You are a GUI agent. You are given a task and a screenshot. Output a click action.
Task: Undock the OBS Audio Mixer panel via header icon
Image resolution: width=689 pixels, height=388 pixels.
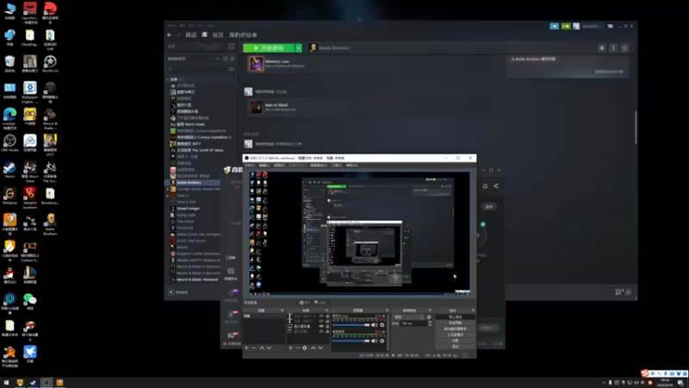387,310
